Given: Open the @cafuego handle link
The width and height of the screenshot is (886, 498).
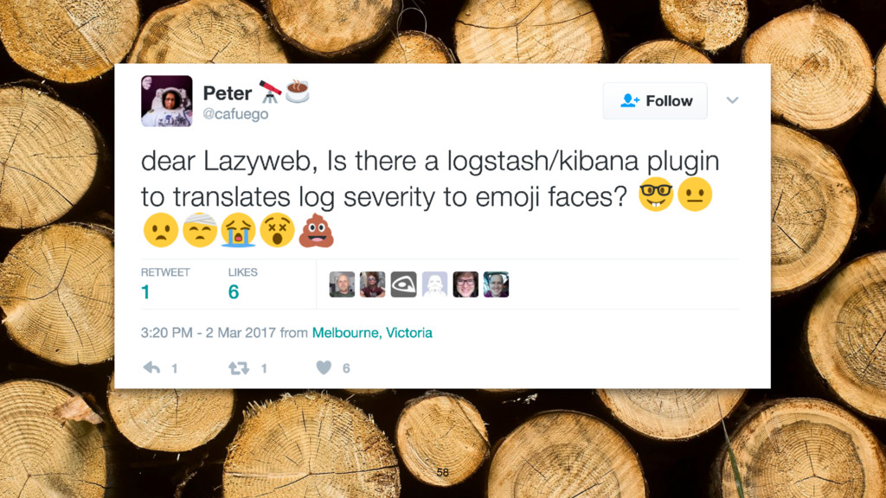Looking at the screenshot, I should 235,114.
